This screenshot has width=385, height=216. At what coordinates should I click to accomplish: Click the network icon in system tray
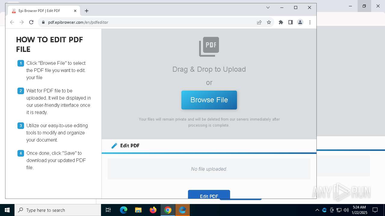coord(339,210)
